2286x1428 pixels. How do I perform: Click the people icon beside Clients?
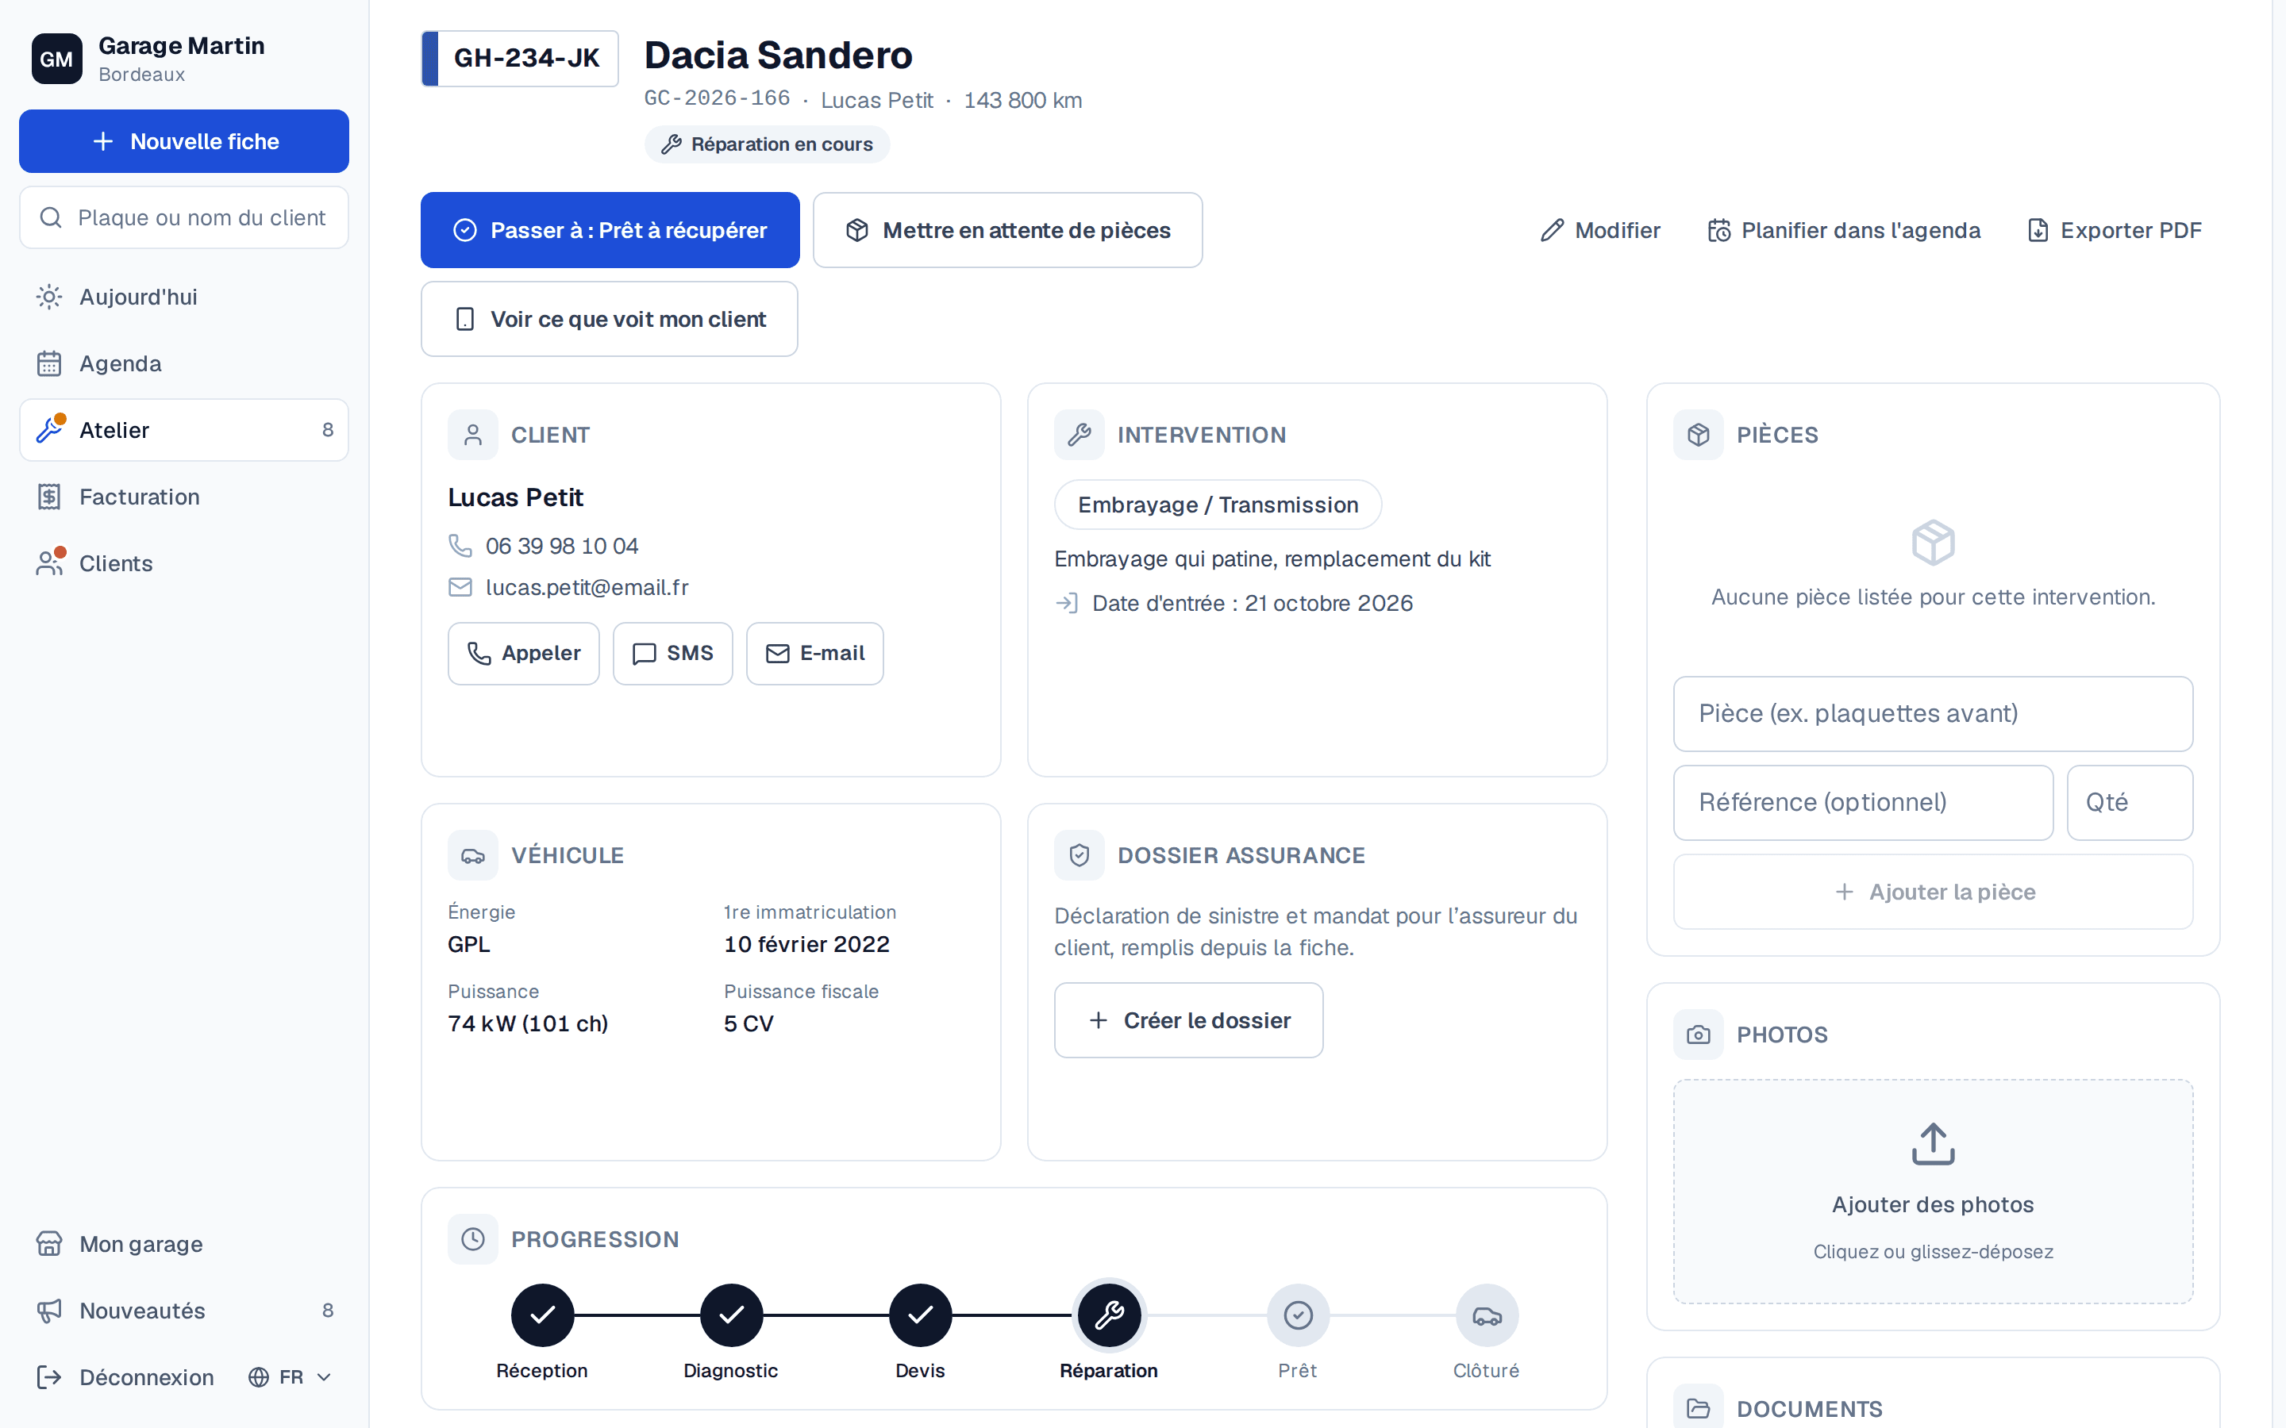[49, 563]
